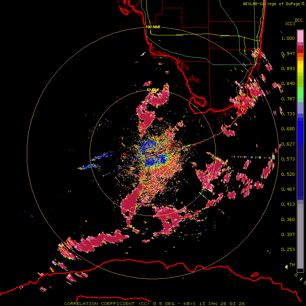Click the NEXLAB-College of DuPage label

271,4
